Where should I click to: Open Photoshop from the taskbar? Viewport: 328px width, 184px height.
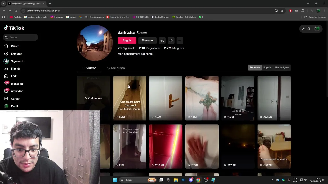183,180
